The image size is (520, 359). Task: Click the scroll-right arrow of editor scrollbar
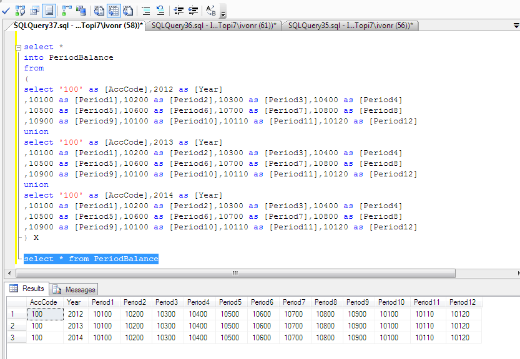(518, 273)
